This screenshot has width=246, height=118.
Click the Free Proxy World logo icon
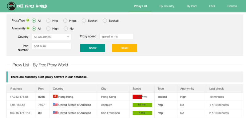pyautogui.click(x=11, y=6)
